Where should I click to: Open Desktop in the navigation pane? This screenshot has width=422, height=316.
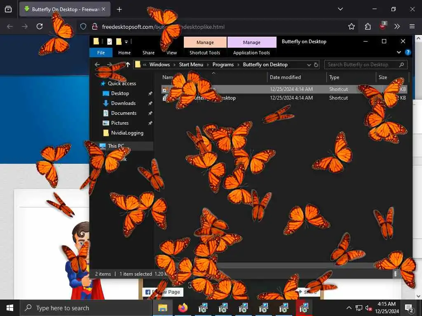120,93
